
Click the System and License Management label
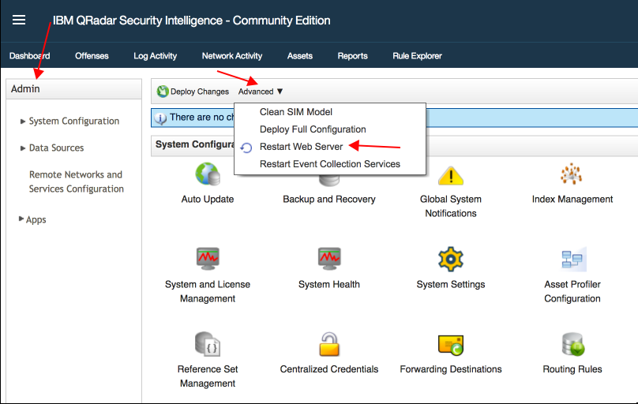tap(208, 291)
